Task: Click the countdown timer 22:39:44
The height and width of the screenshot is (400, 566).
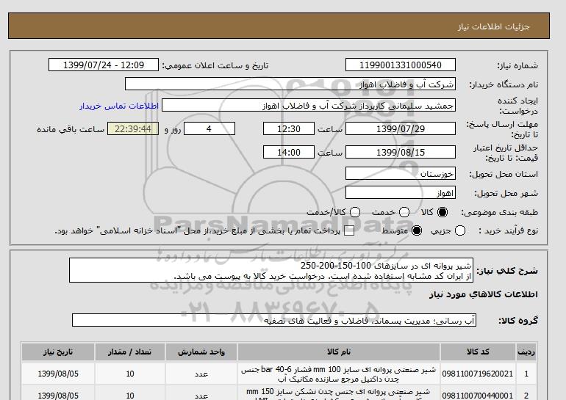Action: tap(133, 128)
